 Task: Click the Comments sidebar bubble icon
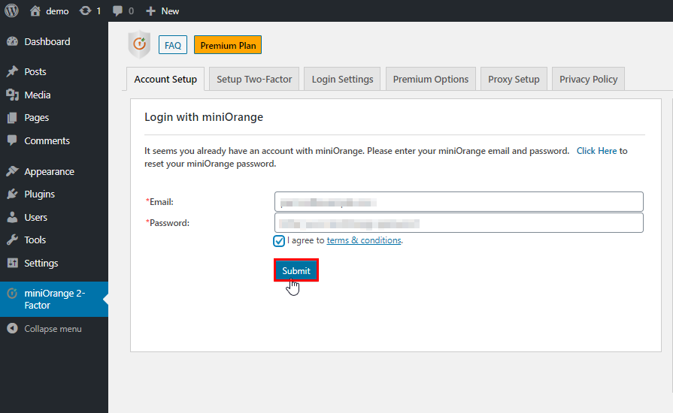pyautogui.click(x=13, y=140)
